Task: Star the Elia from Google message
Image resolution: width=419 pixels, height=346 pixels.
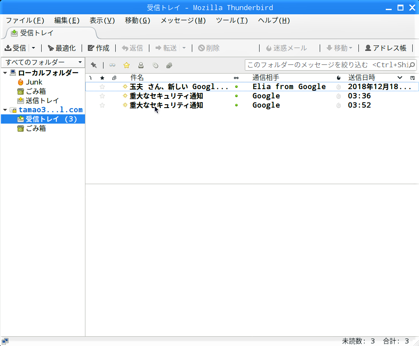Action: click(102, 87)
